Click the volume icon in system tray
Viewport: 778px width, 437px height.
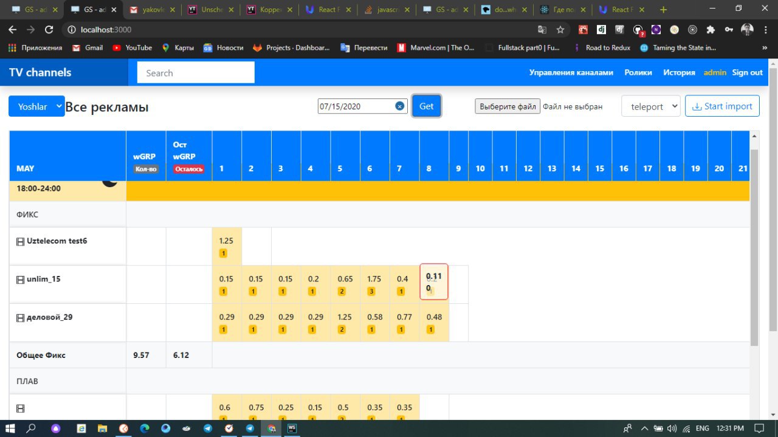point(672,428)
